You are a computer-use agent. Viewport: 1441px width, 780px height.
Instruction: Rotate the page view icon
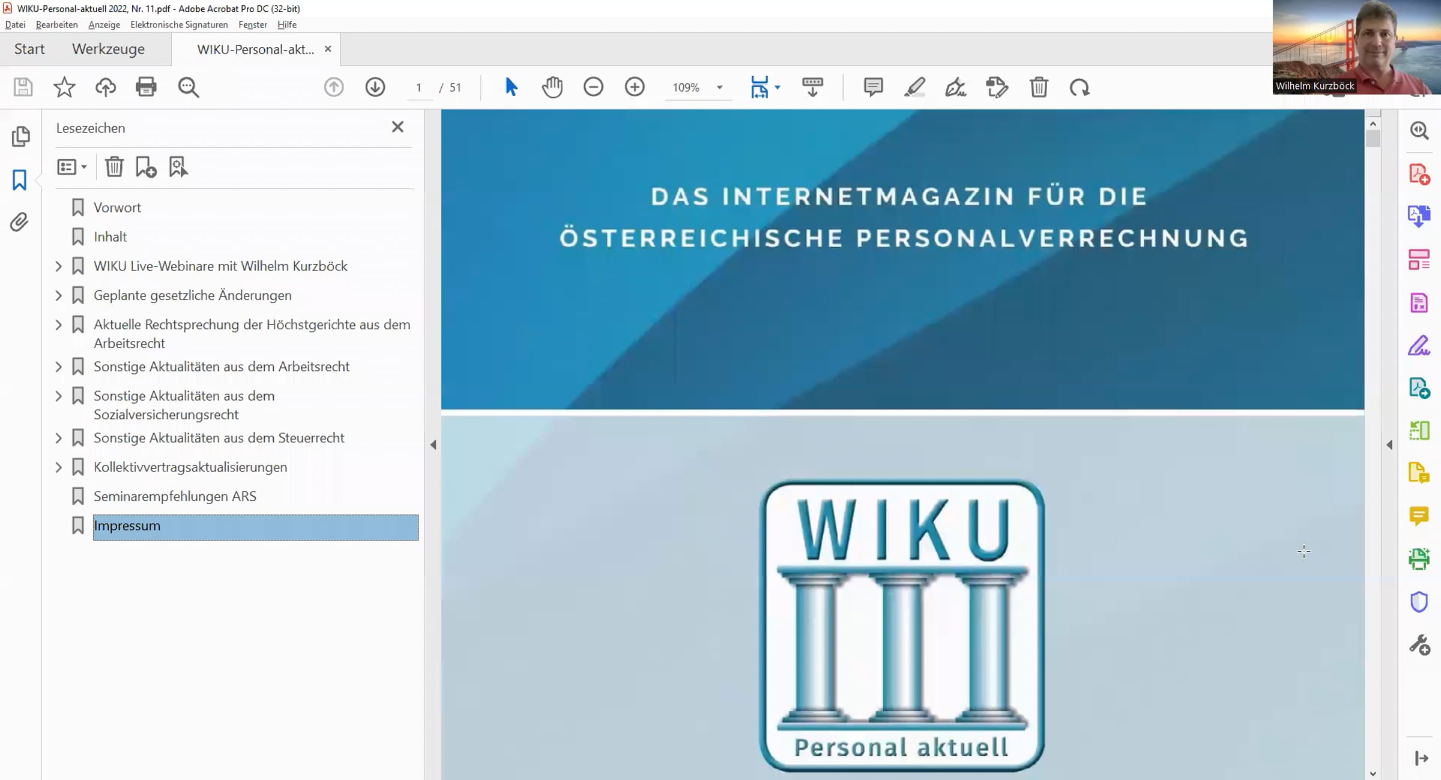point(1080,87)
